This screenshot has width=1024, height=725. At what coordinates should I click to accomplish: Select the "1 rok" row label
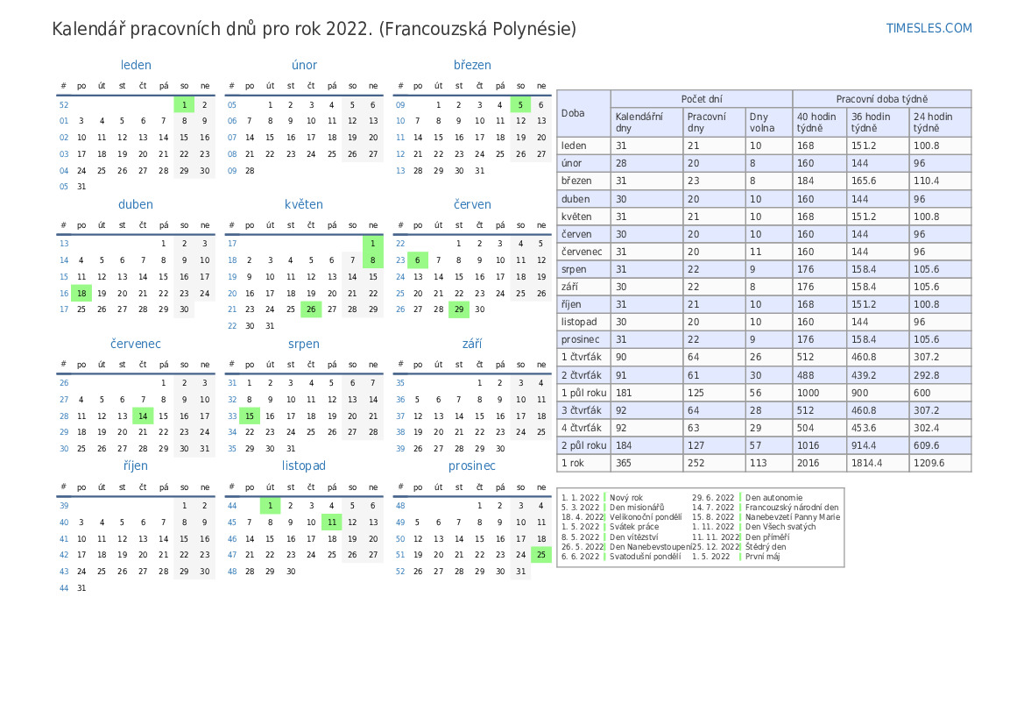(573, 463)
